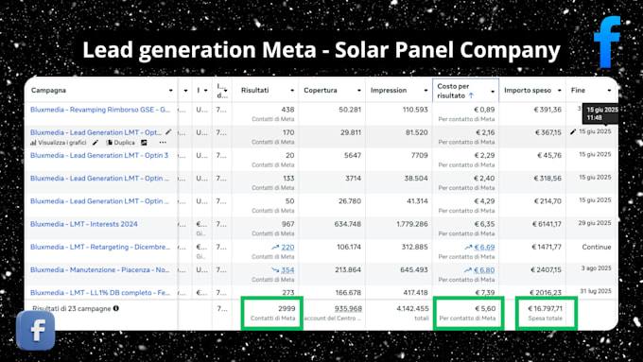Click the total results value 2999
This screenshot has height=362, width=643.
[x=287, y=309]
